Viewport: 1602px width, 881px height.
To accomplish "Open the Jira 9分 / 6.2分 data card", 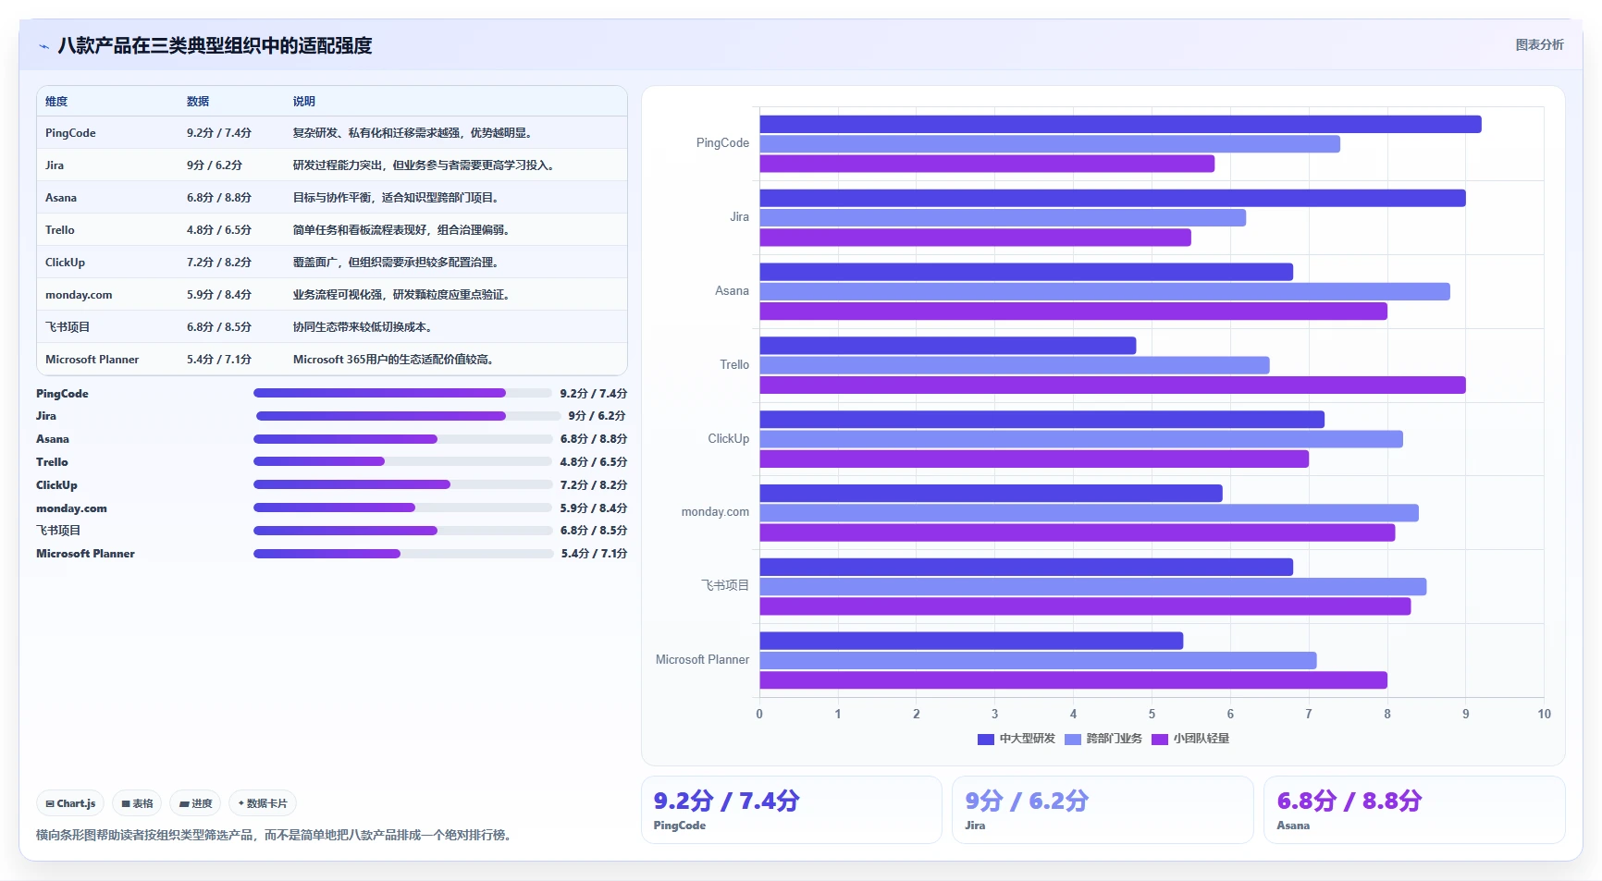I will pos(1103,810).
